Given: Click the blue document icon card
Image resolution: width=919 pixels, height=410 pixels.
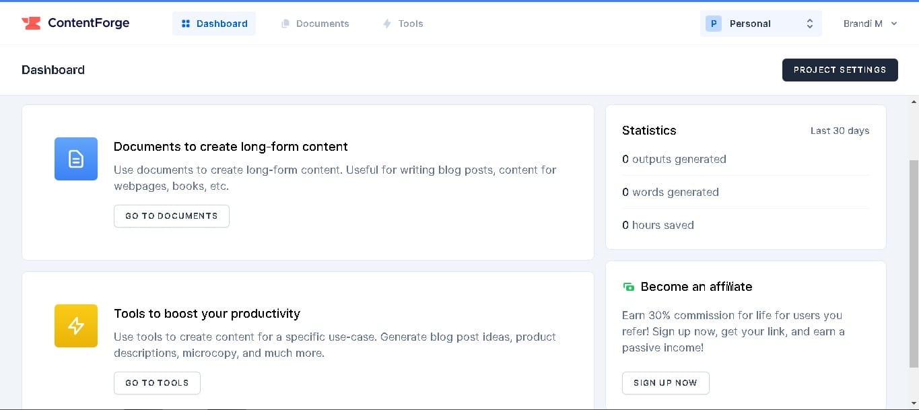Looking at the screenshot, I should pyautogui.click(x=75, y=159).
